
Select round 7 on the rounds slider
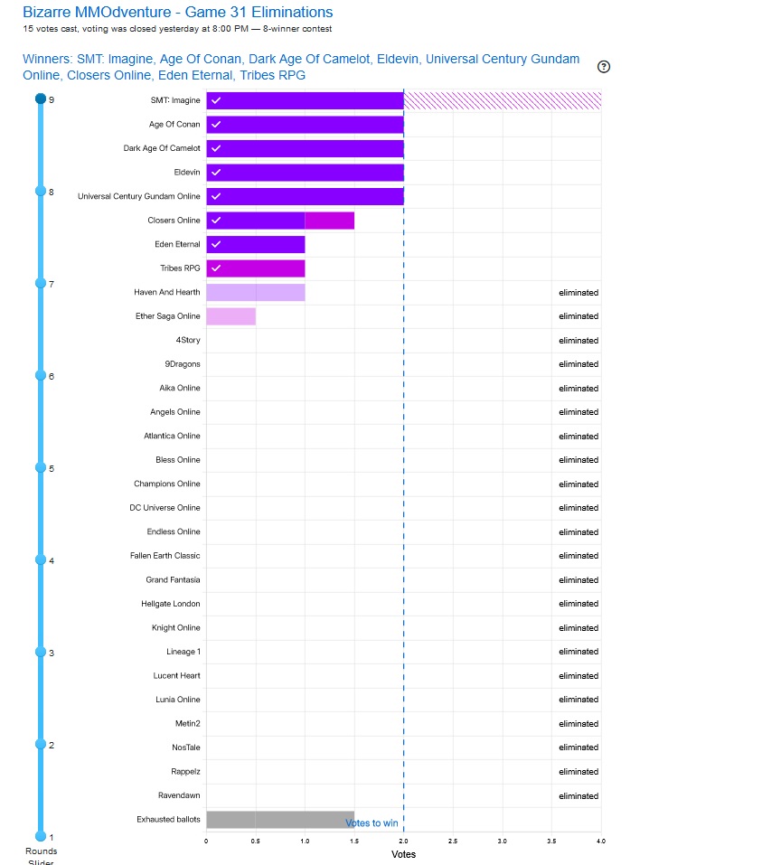41,283
